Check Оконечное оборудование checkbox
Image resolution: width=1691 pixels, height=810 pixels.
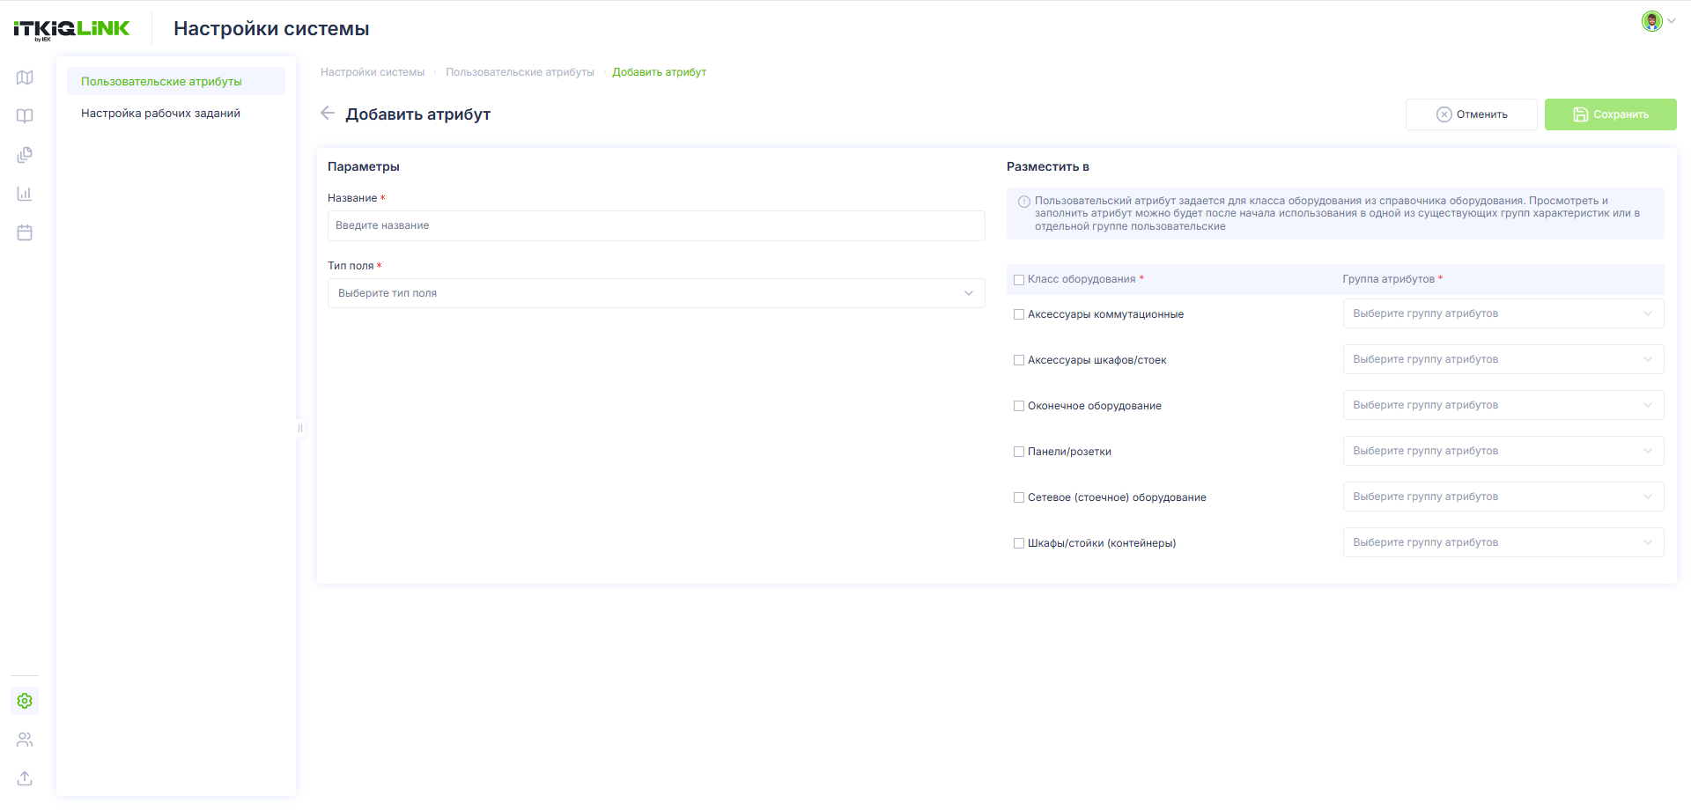(x=1019, y=406)
